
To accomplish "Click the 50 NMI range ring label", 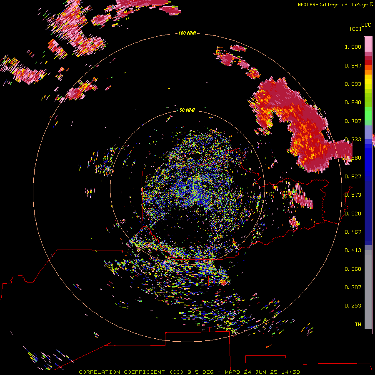I will click(x=187, y=110).
